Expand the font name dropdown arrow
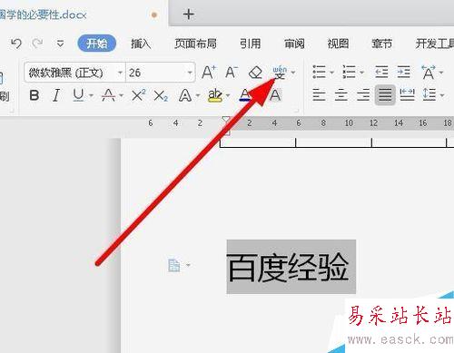 click(x=120, y=73)
